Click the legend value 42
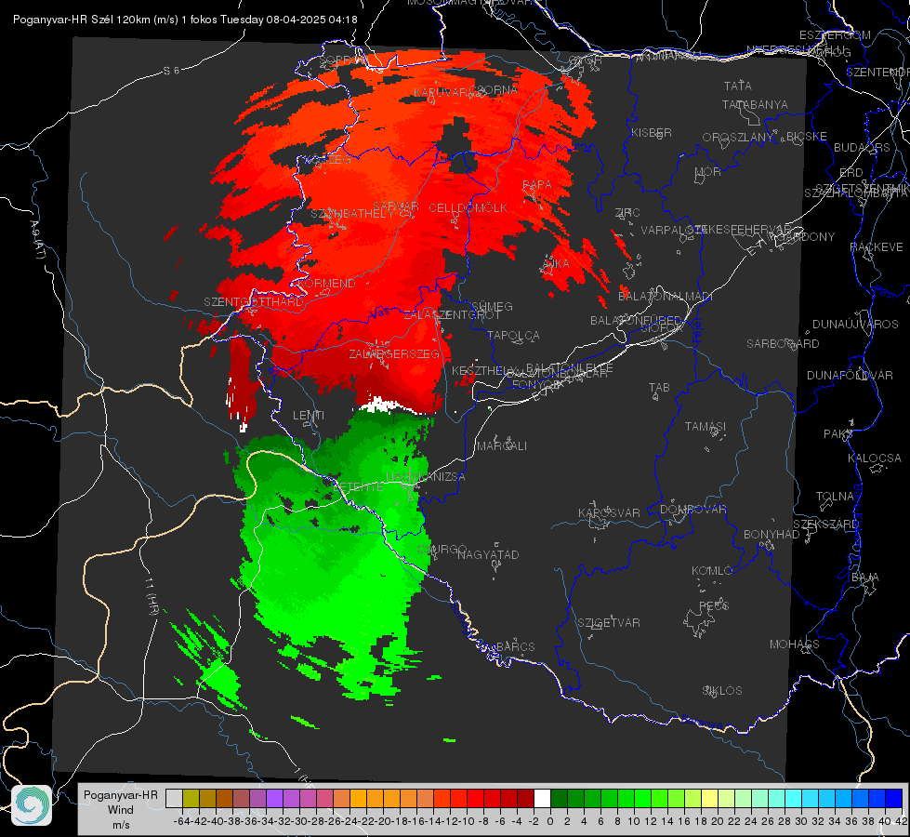The height and width of the screenshot is (837, 910). click(902, 821)
